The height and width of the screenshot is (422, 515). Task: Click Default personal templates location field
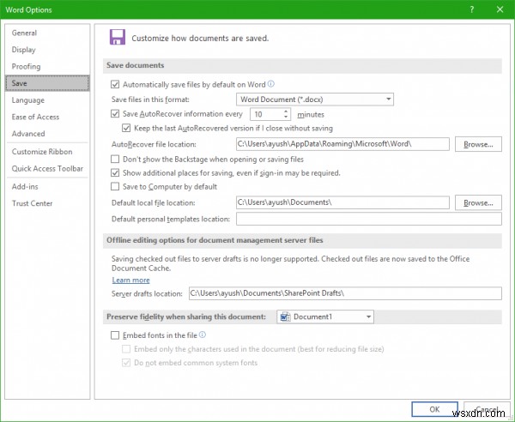369,219
